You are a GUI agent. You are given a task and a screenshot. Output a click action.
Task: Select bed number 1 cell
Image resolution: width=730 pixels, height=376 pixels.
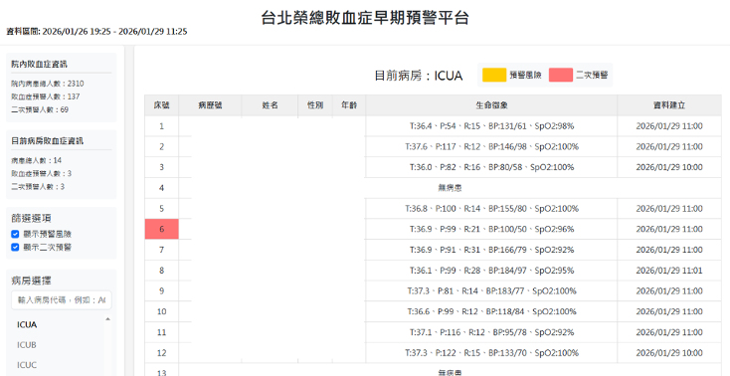[x=161, y=126]
